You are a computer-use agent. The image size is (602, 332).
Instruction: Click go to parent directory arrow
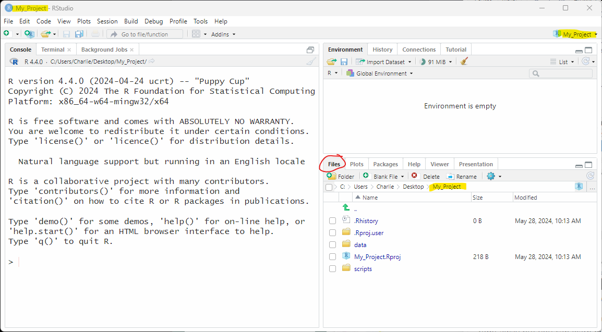(346, 208)
